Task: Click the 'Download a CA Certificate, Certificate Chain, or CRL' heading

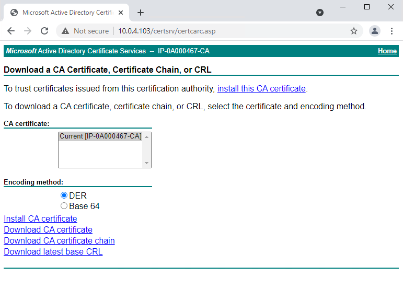Action: click(108, 70)
